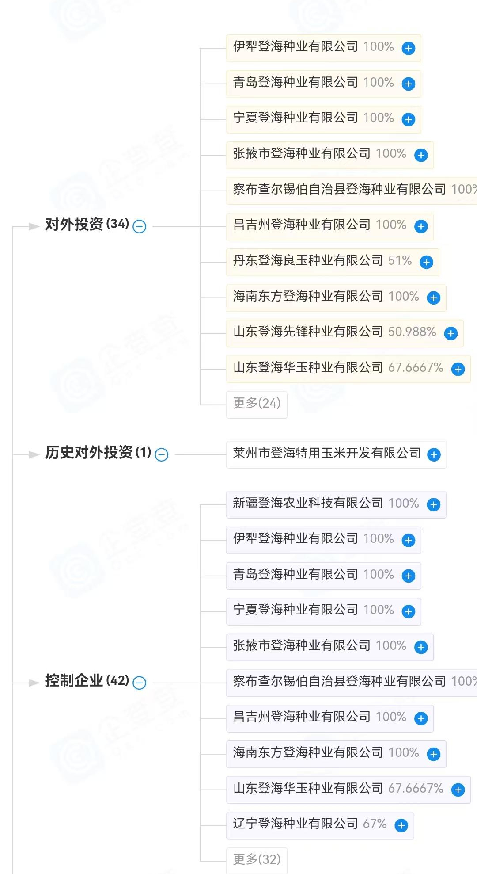Expand 山东登海先锋种业有限公司 node plus icon
Screen dimensions: 477x874
pyautogui.click(x=450, y=333)
